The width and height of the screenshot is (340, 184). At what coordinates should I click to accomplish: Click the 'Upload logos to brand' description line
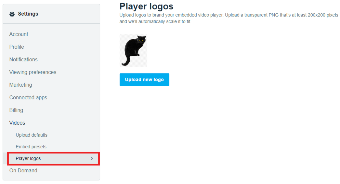[x=228, y=15]
